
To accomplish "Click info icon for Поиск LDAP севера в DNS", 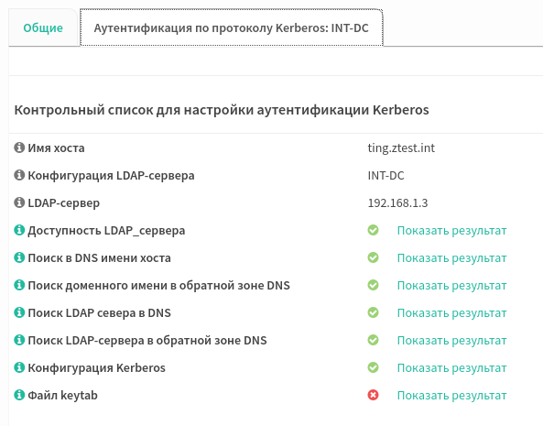I will 19,312.
